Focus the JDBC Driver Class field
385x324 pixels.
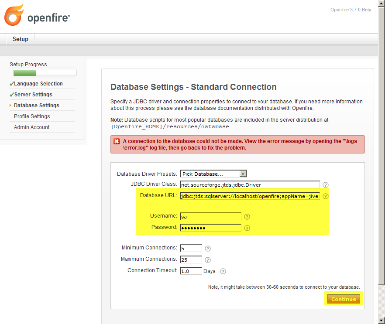click(x=250, y=185)
